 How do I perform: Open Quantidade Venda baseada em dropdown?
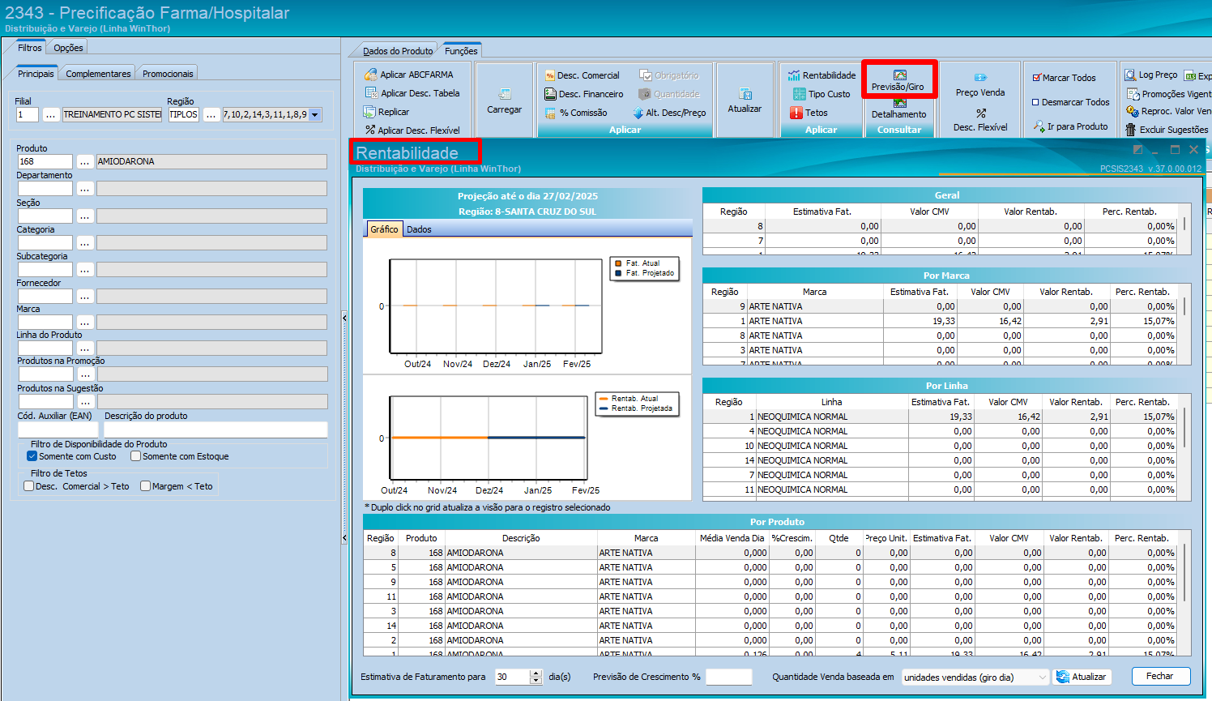1042,677
